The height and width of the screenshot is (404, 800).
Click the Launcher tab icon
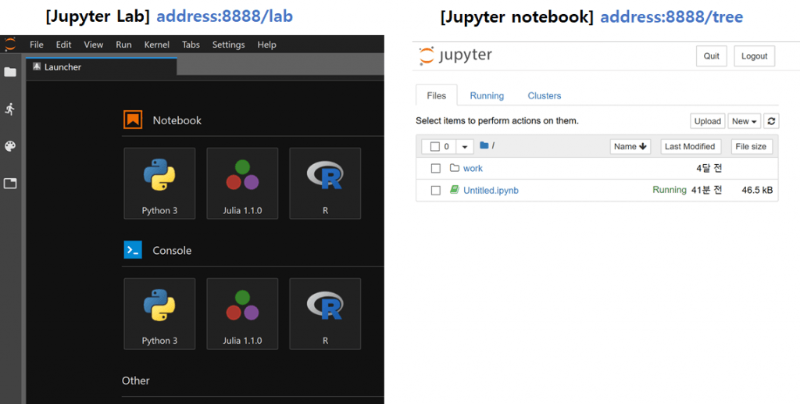37,67
